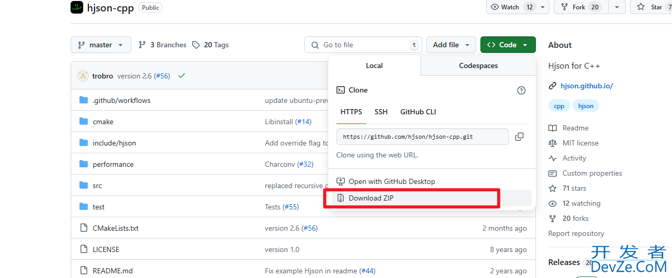Open the performance folder
This screenshot has width=672, height=278.
point(113,164)
